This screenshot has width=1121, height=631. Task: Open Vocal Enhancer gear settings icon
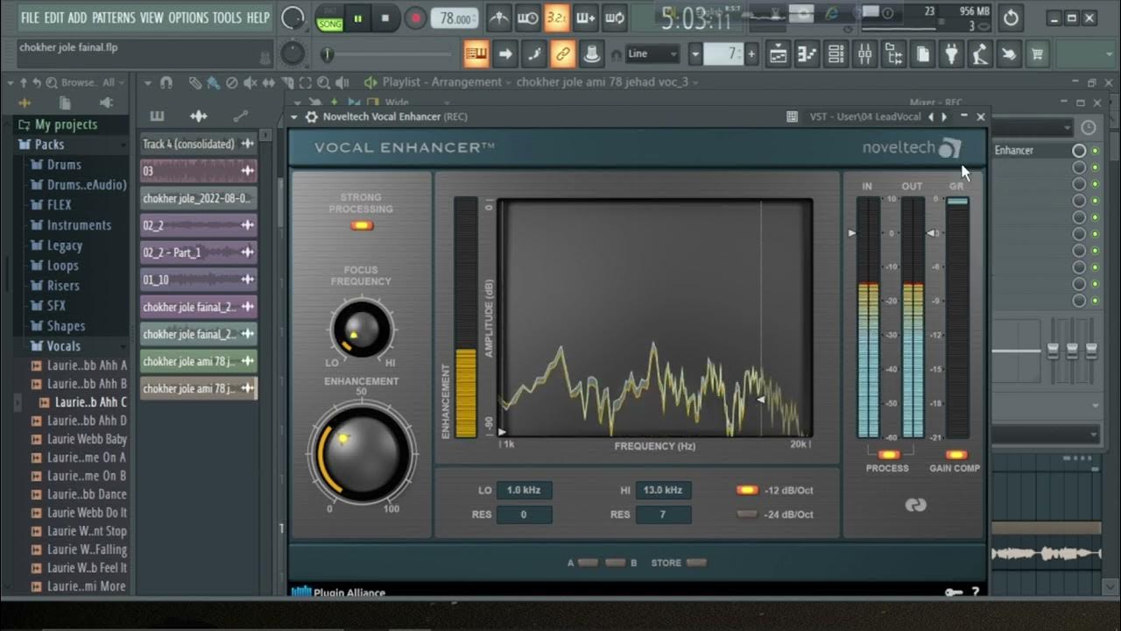point(311,117)
